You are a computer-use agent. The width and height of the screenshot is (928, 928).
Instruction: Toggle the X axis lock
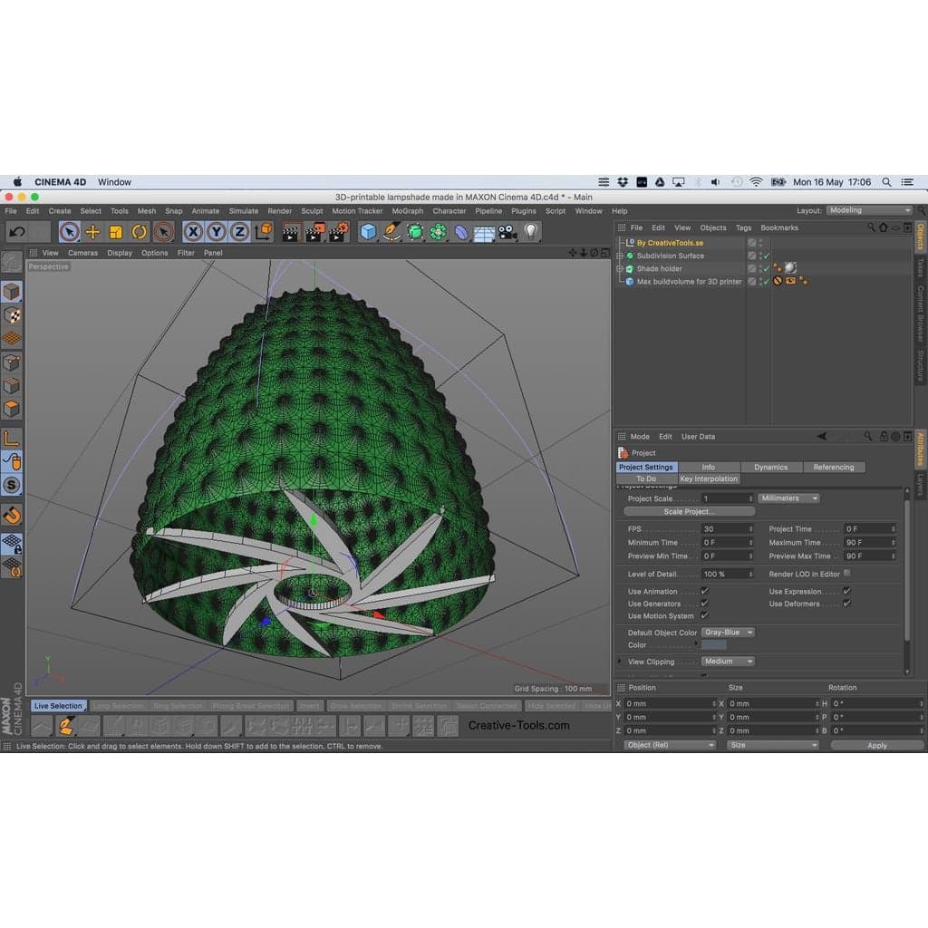193,231
